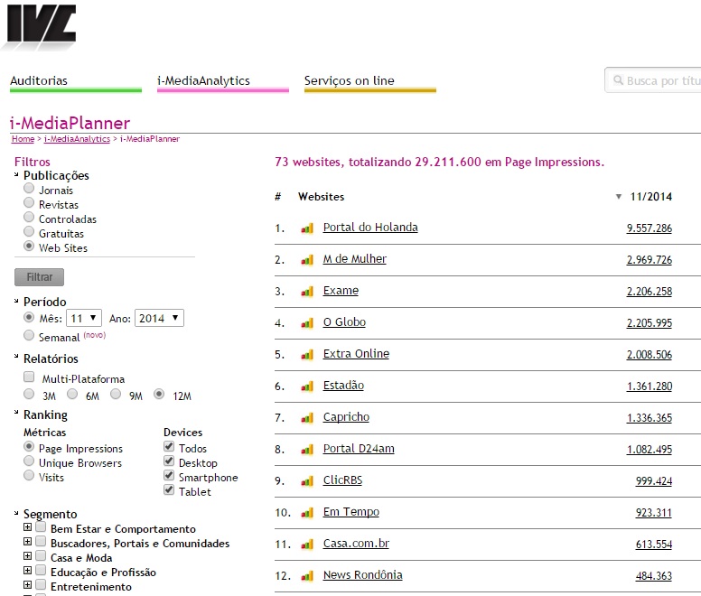This screenshot has height=596, width=701.
Task: Click chart icon beside Portal do Holanda
Action: (x=307, y=228)
